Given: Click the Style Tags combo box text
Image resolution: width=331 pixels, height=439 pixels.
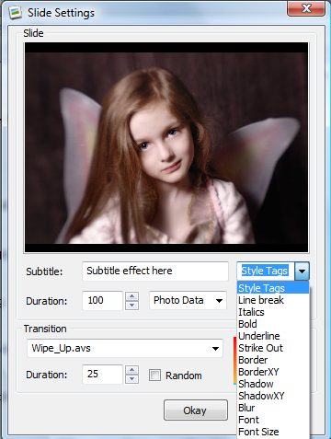Looking at the screenshot, I should (x=265, y=271).
